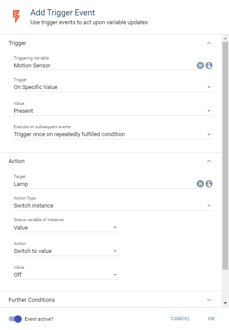
Task: Open the Trigger type dropdown
Action: point(113,87)
